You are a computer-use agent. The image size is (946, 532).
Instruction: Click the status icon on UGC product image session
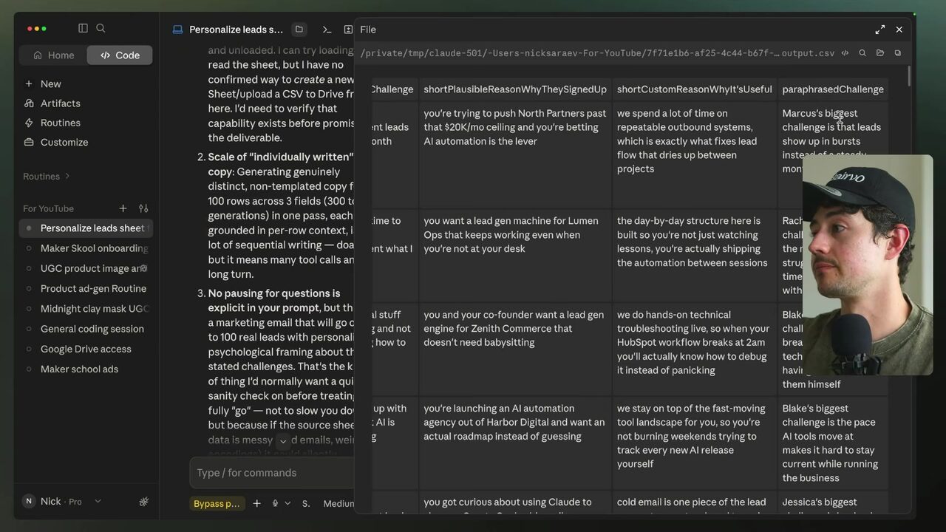(143, 268)
